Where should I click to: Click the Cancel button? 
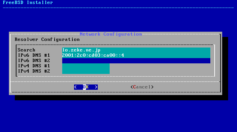tap(142, 87)
